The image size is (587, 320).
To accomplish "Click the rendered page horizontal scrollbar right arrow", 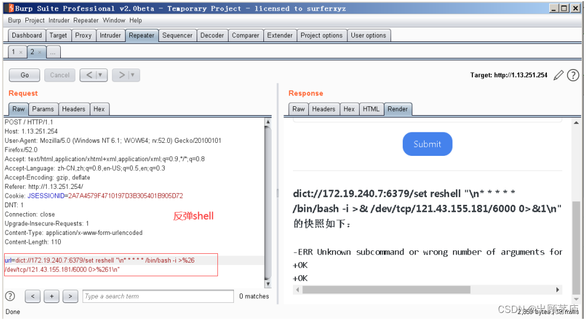I will [x=557, y=290].
